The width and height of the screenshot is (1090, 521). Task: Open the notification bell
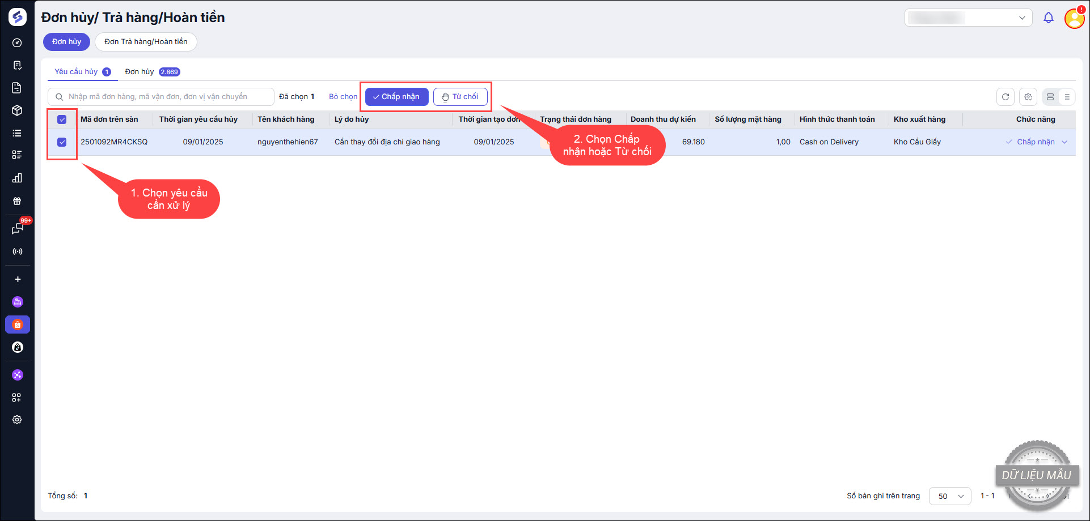[x=1049, y=18]
